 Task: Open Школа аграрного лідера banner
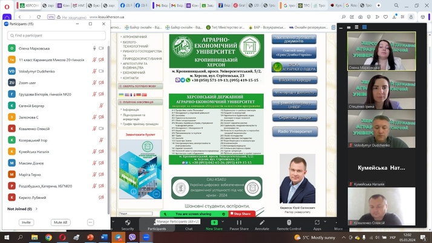(x=294, y=67)
